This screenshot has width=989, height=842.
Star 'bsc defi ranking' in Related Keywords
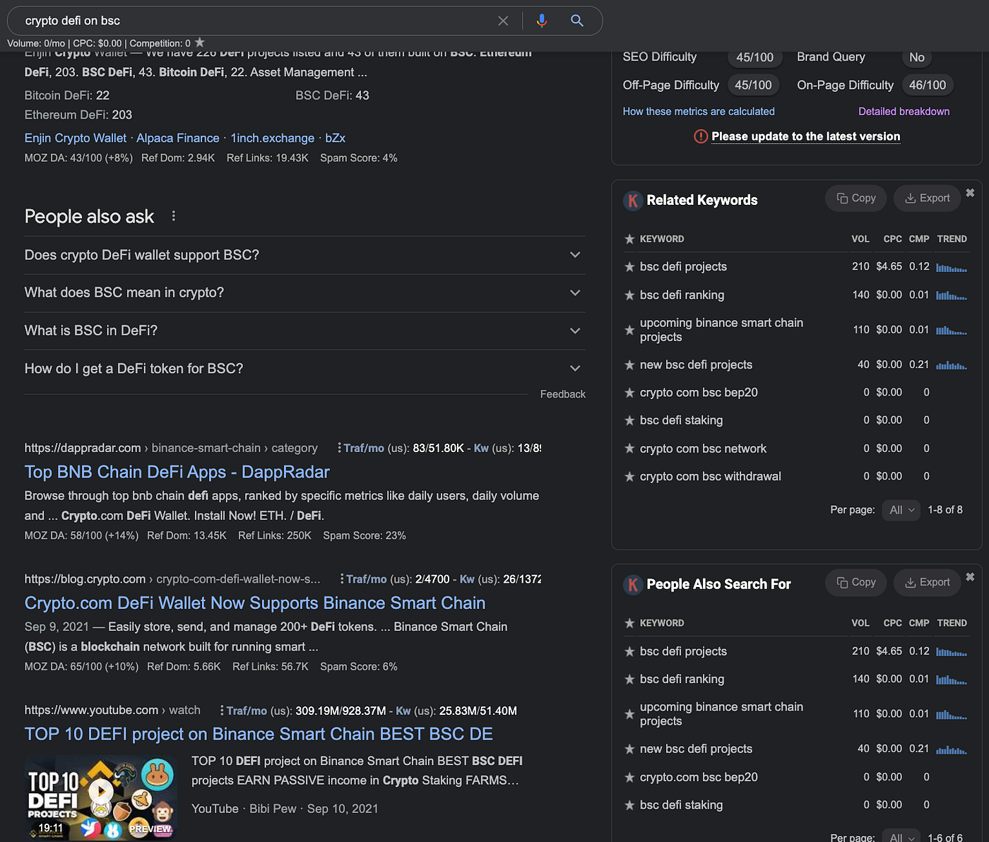(x=629, y=295)
